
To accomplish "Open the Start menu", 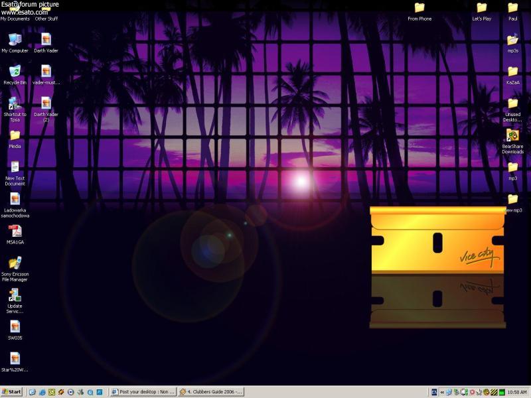I will point(11,392).
